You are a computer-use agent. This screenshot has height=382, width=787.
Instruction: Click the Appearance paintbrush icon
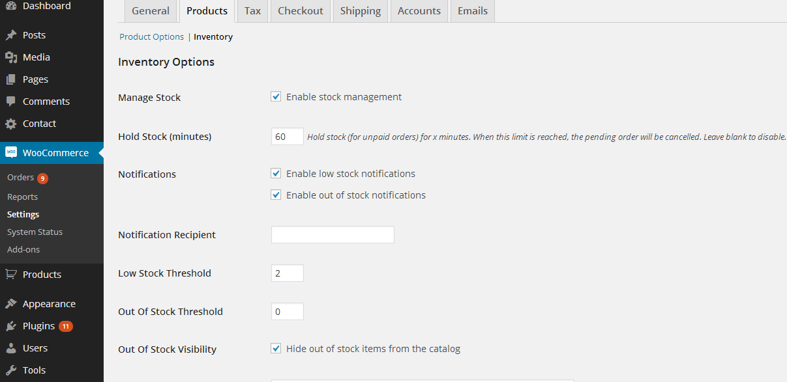click(x=11, y=304)
